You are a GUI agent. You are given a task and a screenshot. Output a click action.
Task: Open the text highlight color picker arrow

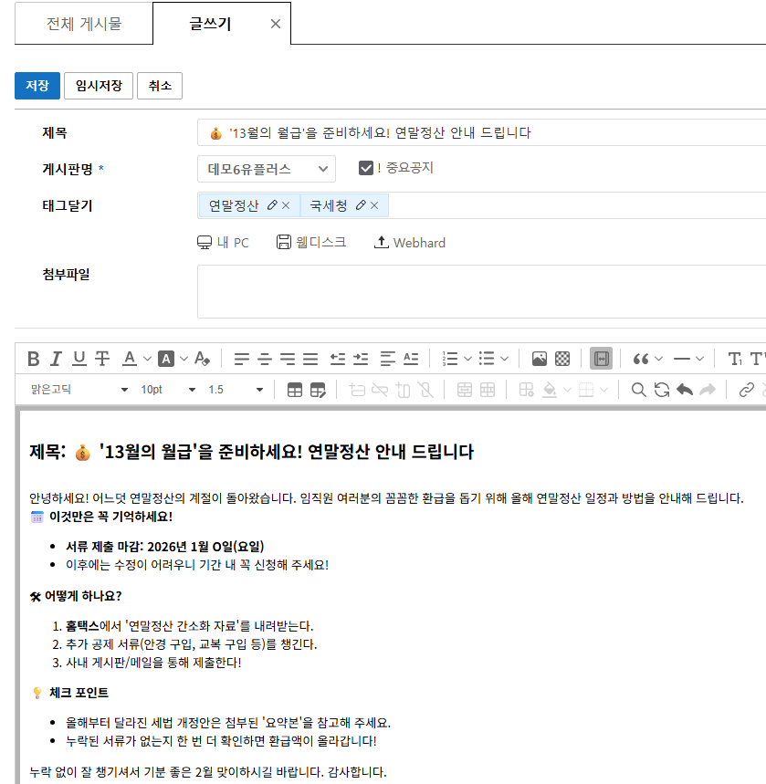point(184,359)
